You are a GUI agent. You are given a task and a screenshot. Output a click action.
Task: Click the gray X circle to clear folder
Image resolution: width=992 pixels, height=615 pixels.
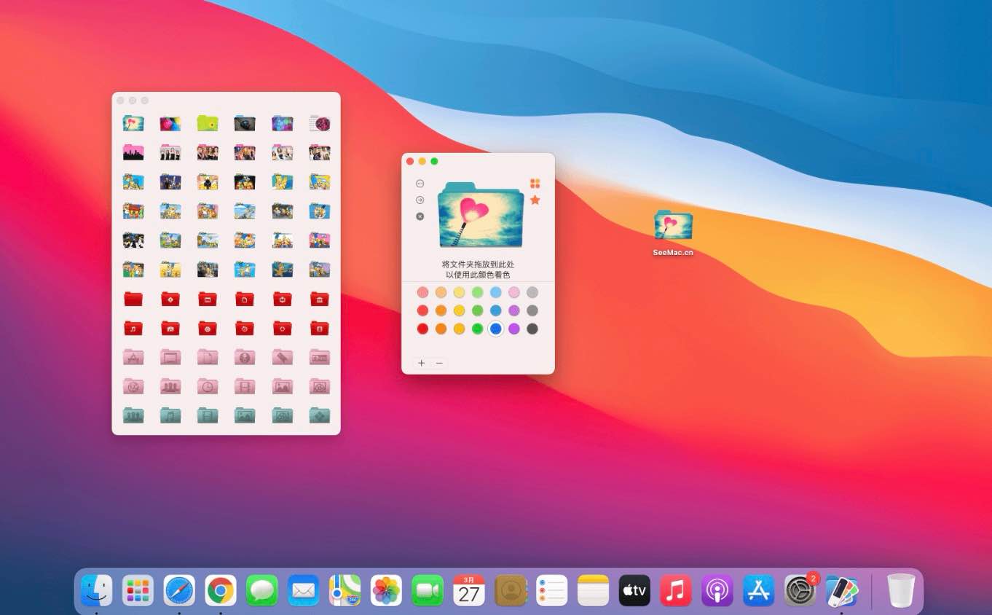tap(420, 216)
